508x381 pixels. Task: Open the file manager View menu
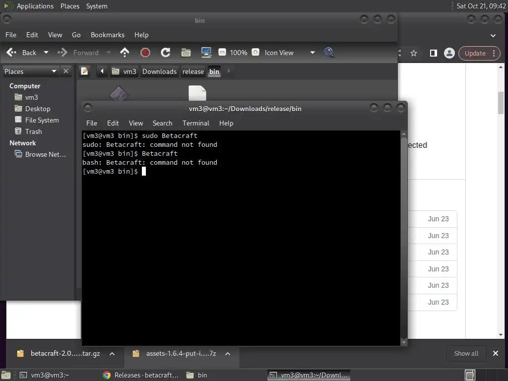click(x=55, y=35)
